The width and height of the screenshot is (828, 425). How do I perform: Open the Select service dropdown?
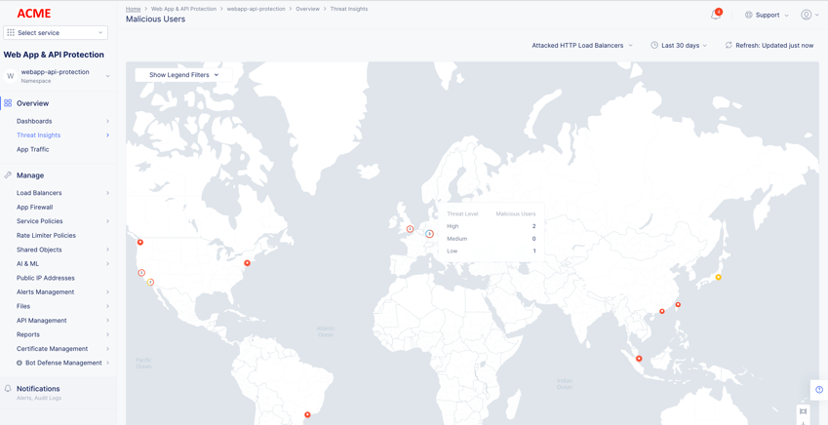pos(56,33)
